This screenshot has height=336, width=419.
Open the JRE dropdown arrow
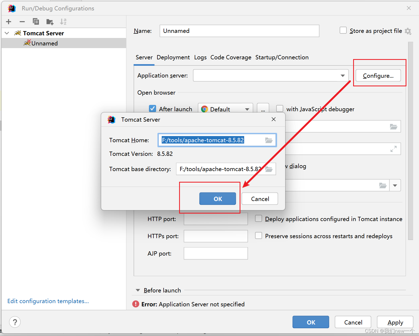(x=395, y=186)
